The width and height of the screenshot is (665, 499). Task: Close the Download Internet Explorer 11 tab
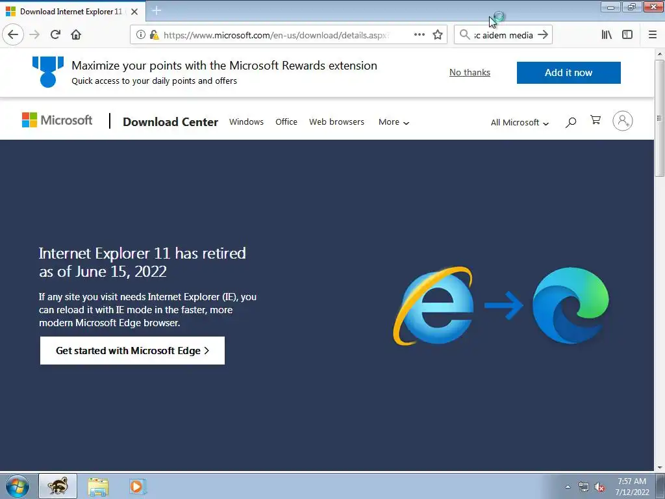(134, 12)
